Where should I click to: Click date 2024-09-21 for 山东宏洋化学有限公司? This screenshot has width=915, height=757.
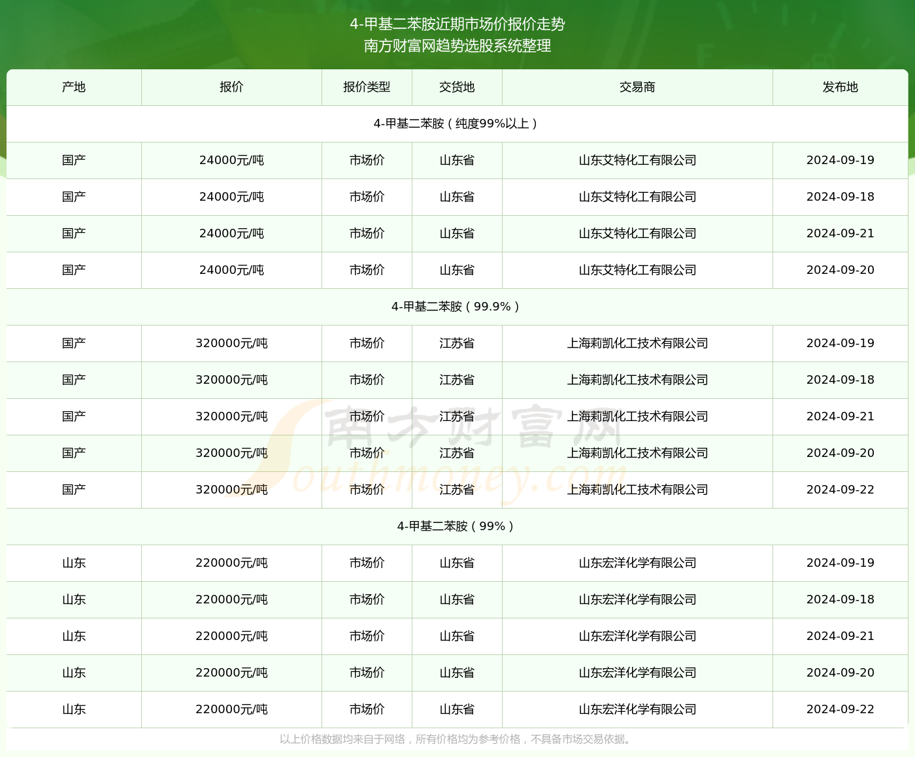(x=840, y=636)
